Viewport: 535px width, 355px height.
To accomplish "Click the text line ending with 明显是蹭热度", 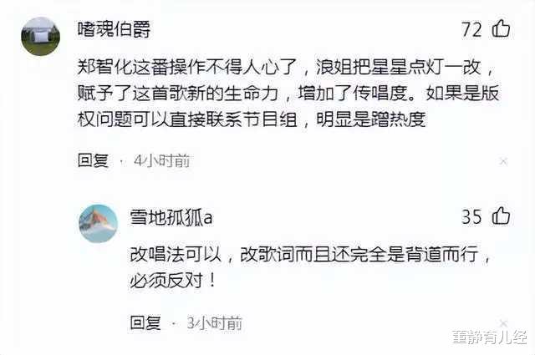I will pyautogui.click(x=252, y=119).
